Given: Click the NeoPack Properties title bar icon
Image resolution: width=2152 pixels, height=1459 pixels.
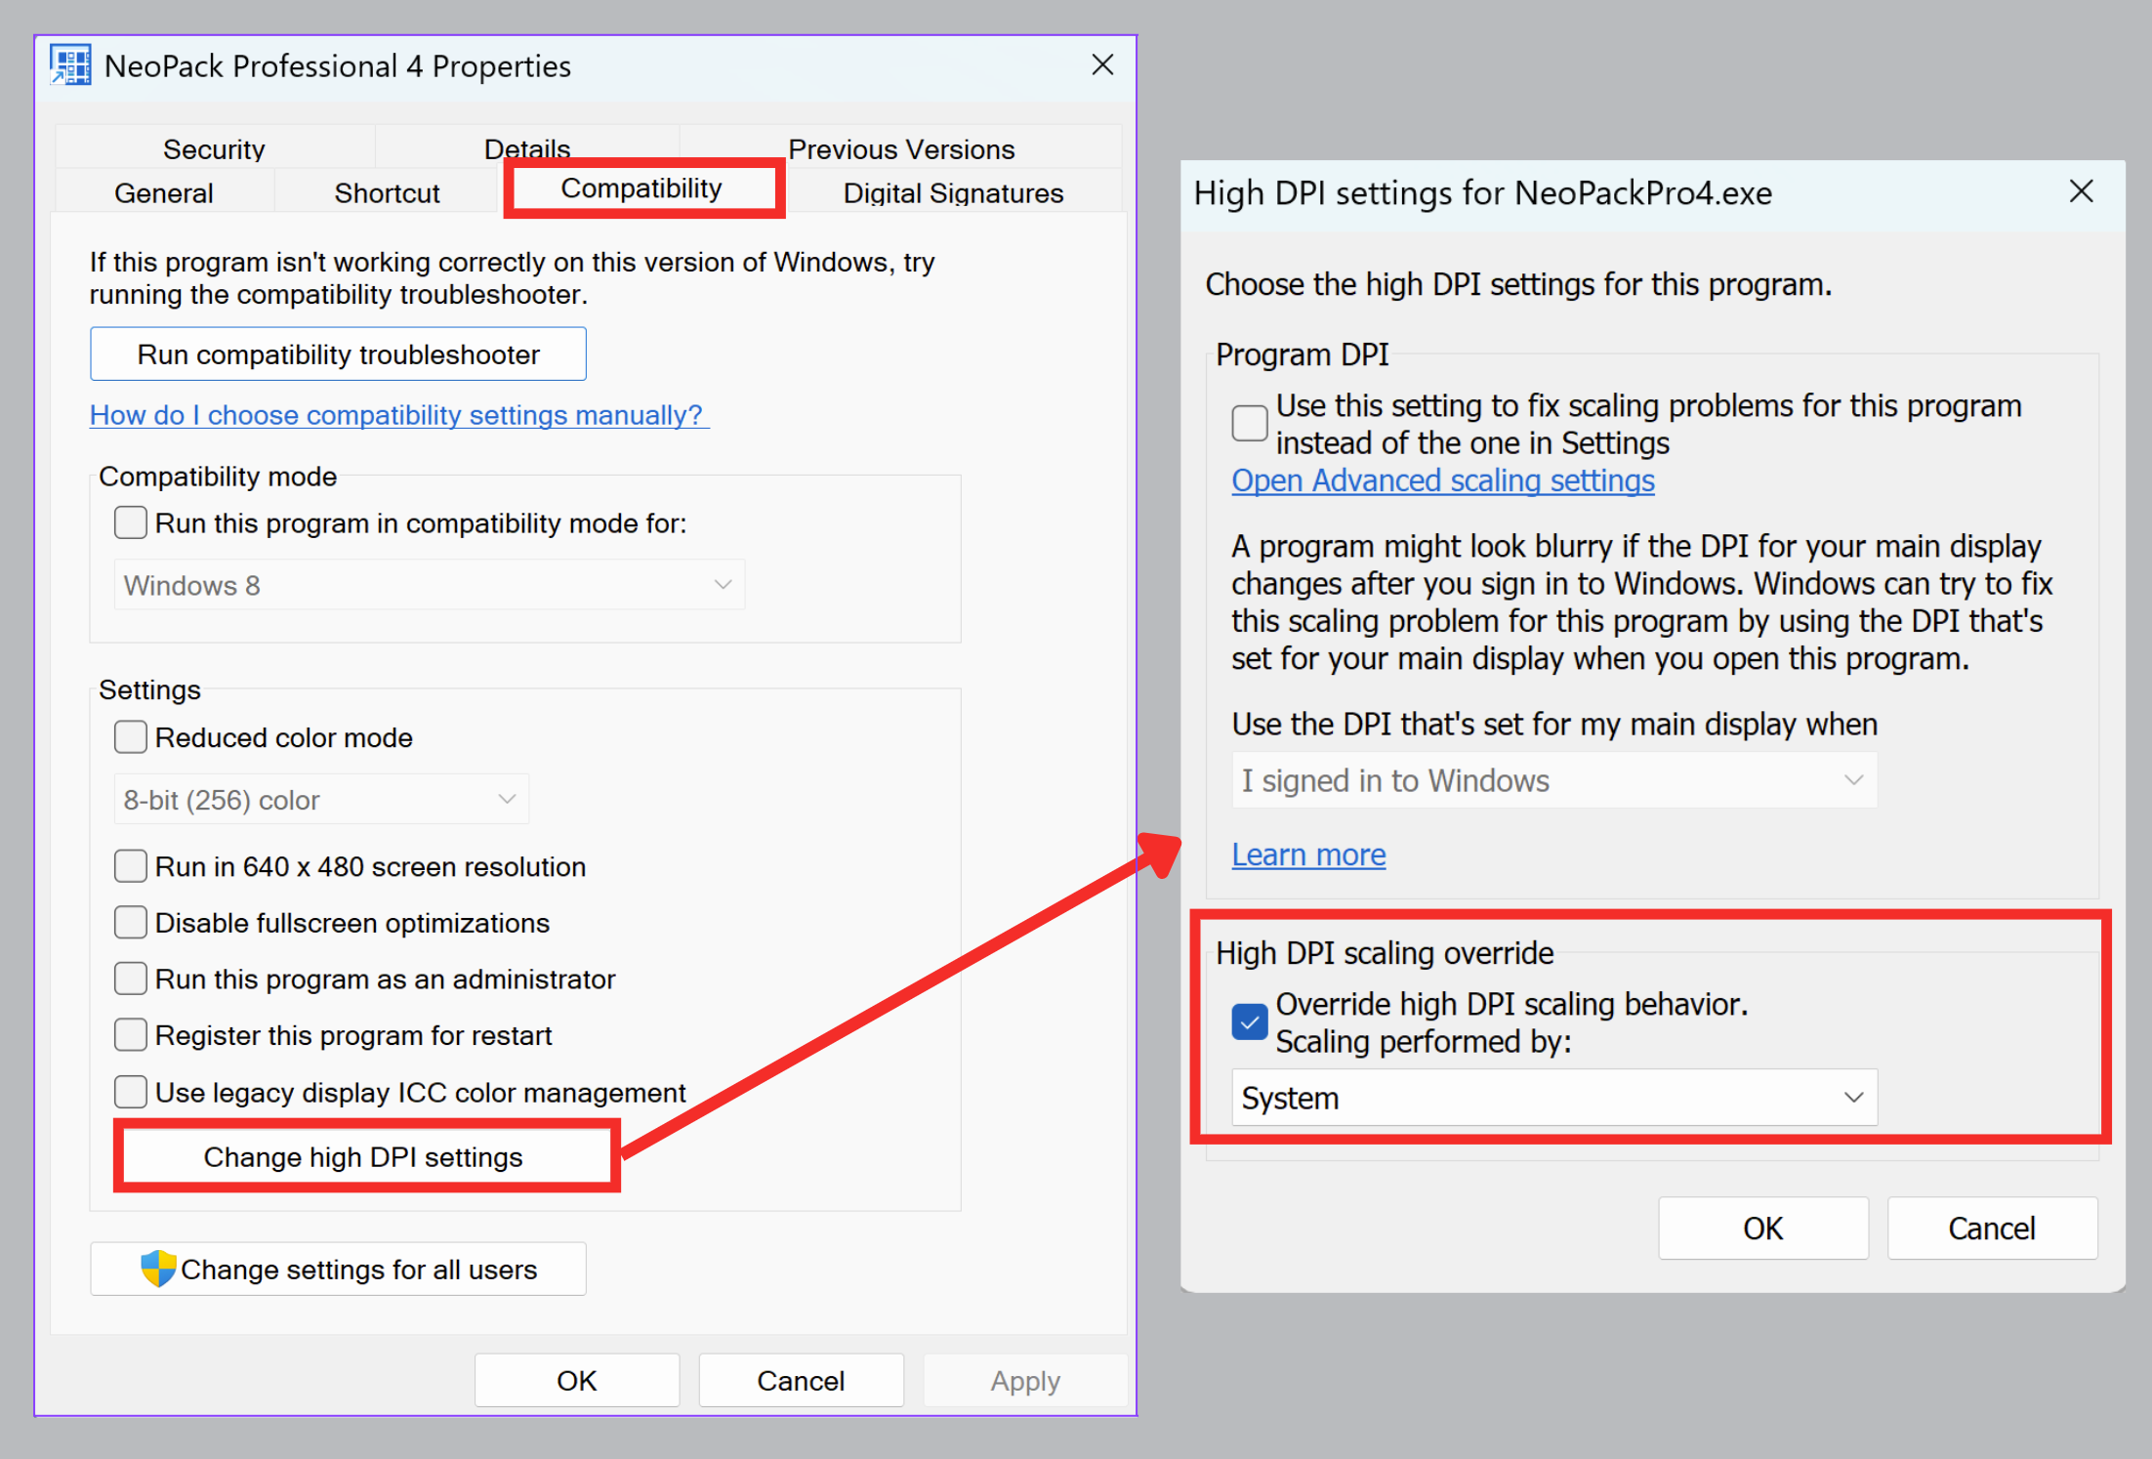Looking at the screenshot, I should tap(70, 65).
